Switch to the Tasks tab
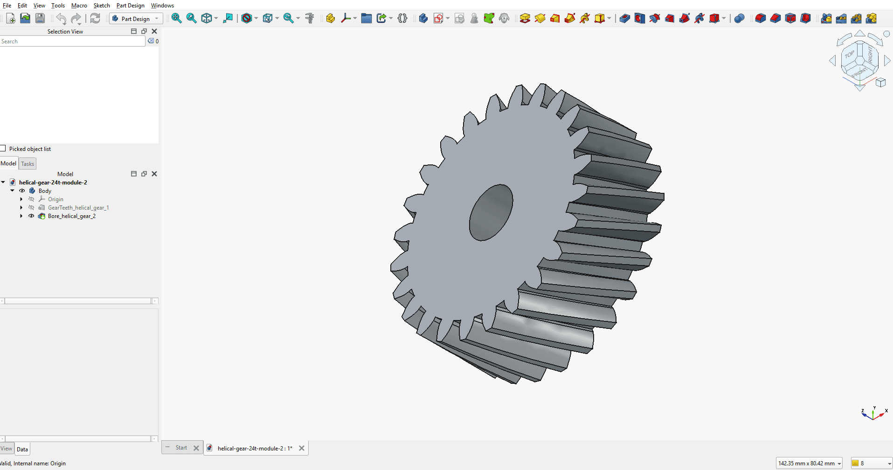Screen dimensions: 893x470 pos(28,164)
